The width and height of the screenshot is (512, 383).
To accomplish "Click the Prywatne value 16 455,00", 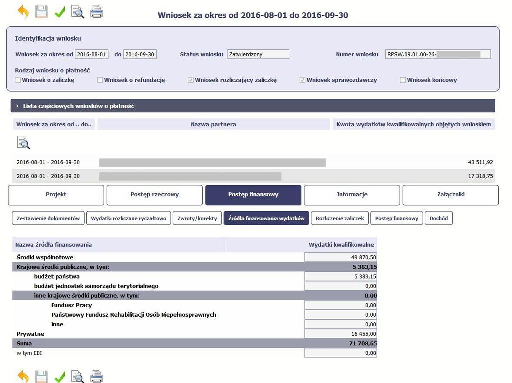I will point(341,334).
